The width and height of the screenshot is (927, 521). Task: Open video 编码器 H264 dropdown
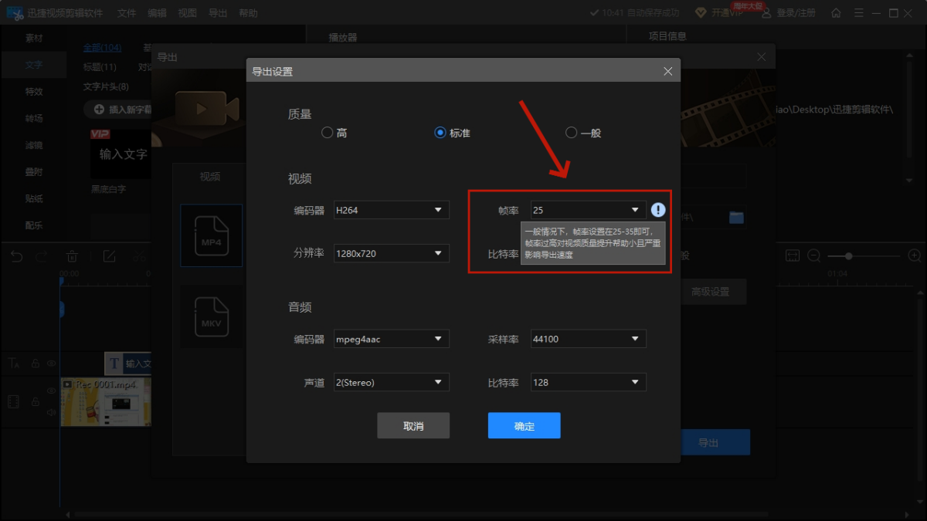[391, 210]
